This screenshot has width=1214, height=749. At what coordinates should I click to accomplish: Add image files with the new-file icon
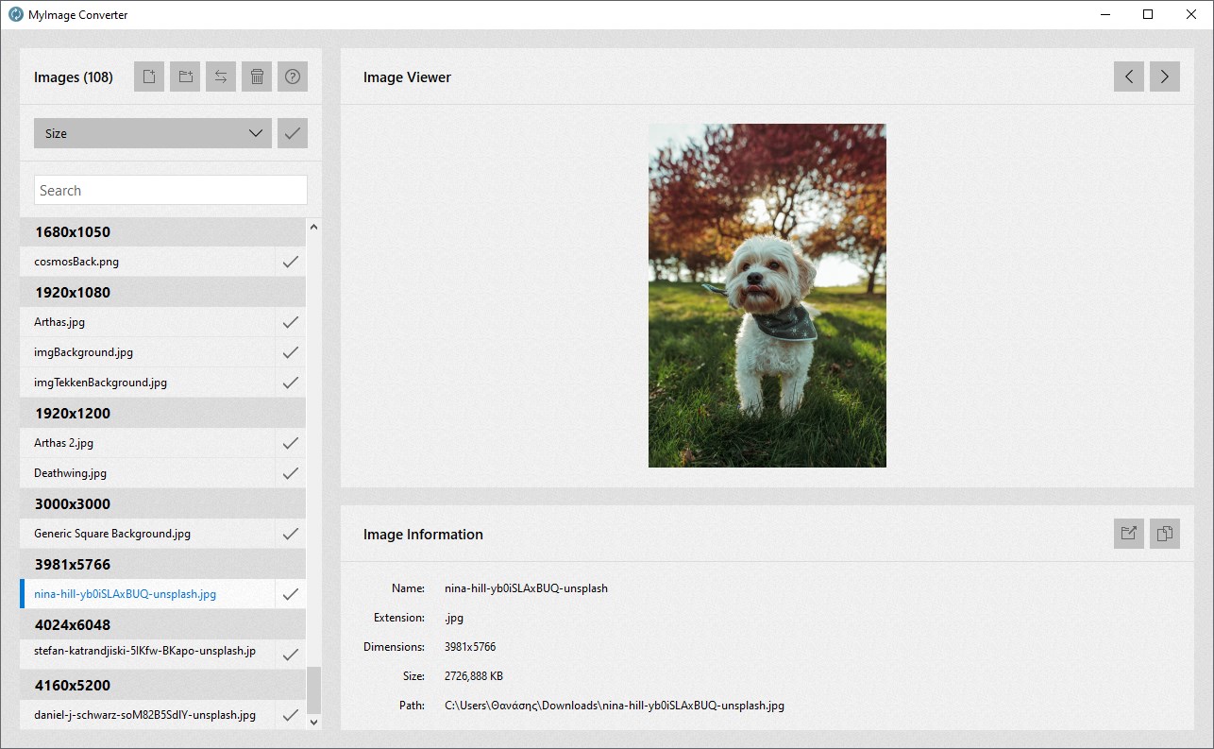tap(149, 77)
